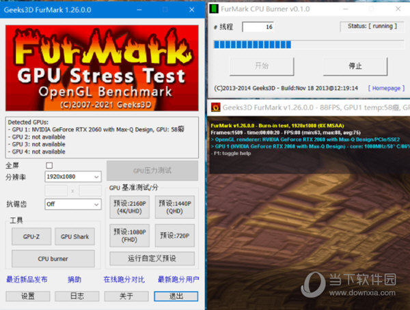The image size is (410, 310).
Task: Open the 在线跑分对比 link
Action: [124, 279]
